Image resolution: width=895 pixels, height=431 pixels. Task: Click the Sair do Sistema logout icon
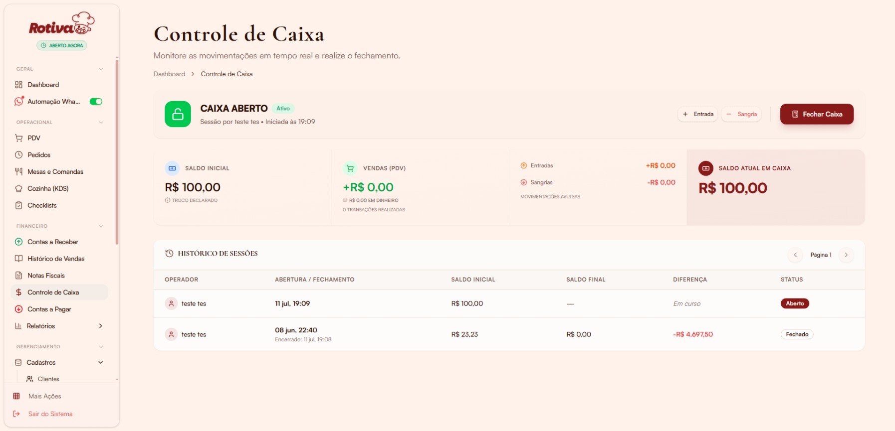click(x=16, y=414)
